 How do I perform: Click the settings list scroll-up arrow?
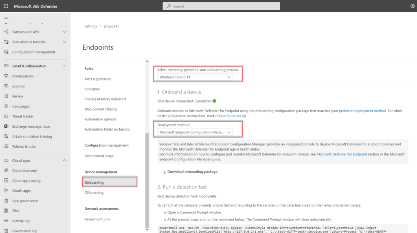(147, 61)
